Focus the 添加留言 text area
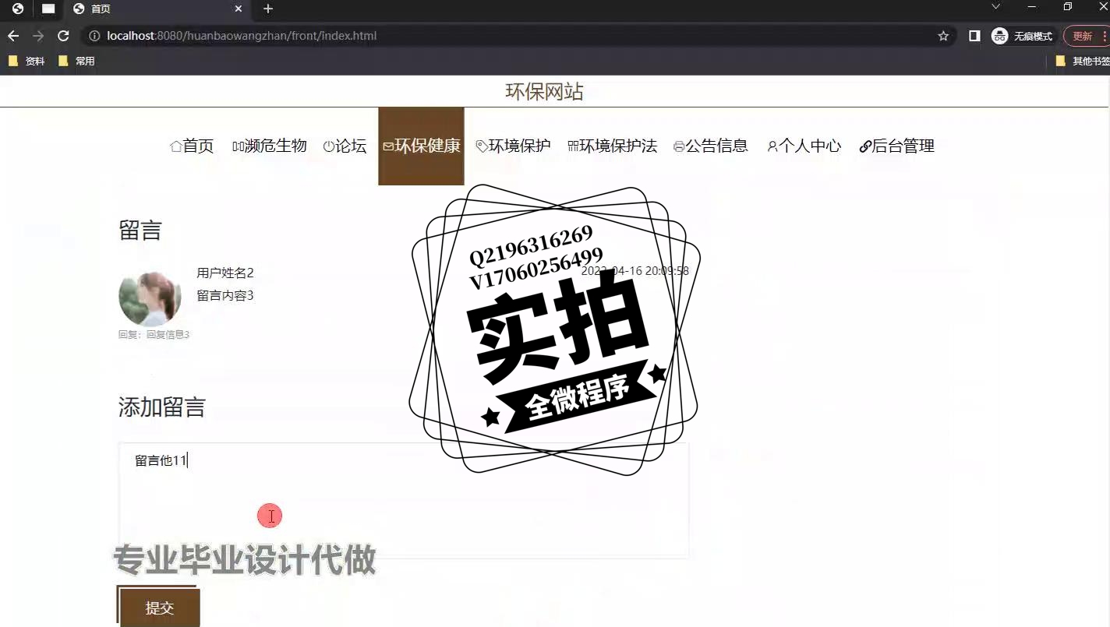Screen dimensions: 1110x627 click(404, 500)
